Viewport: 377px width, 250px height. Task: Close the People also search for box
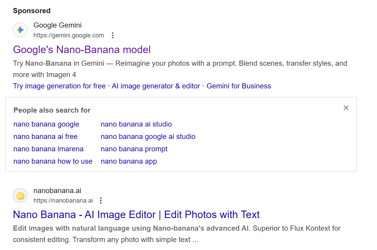tap(346, 108)
